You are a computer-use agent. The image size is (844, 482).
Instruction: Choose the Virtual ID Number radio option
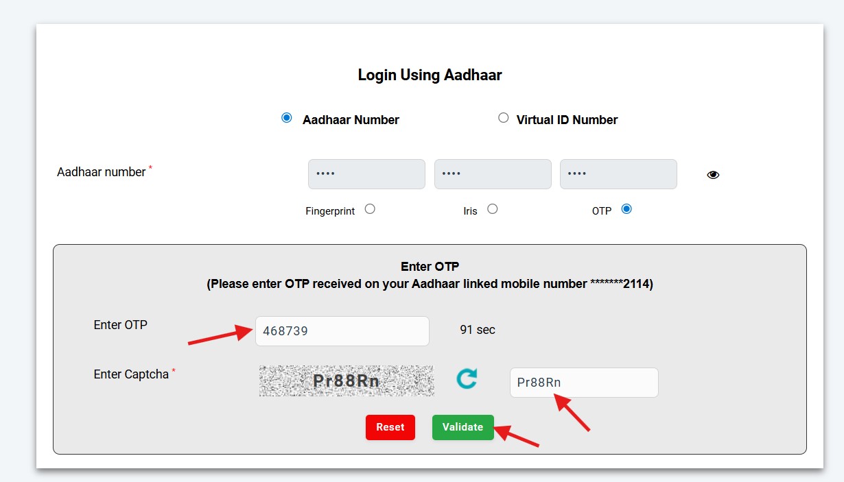pos(504,118)
